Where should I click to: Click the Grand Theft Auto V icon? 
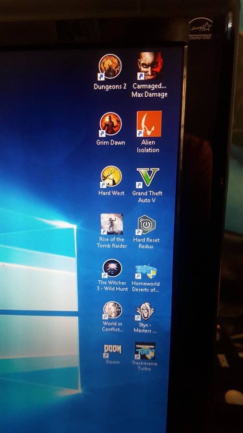coord(147,177)
